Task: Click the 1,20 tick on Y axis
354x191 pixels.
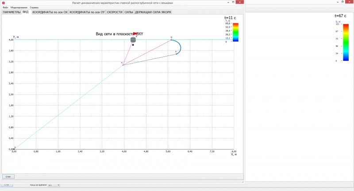Action: [11, 116]
